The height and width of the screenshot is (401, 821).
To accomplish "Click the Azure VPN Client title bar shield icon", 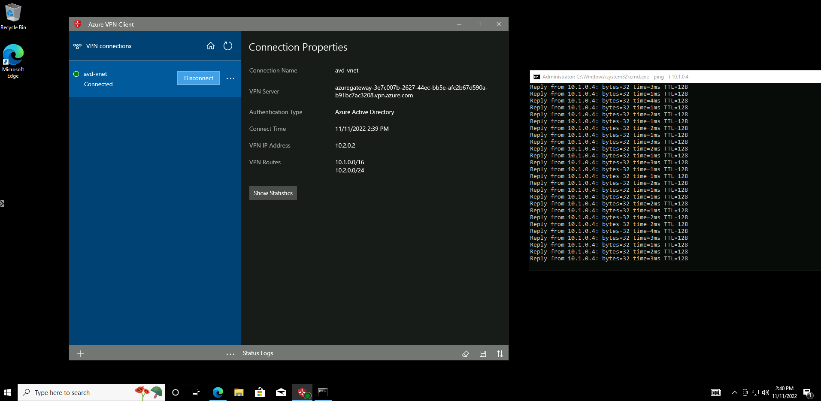I will coord(78,24).
